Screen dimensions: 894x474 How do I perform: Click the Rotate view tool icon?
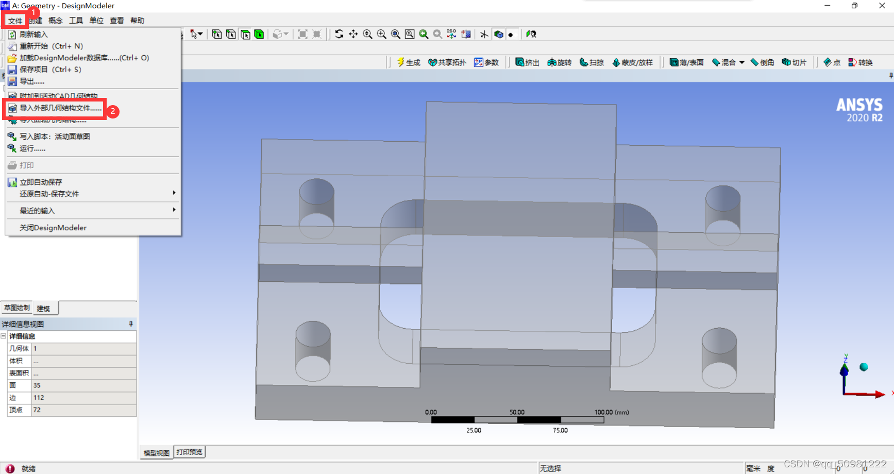pos(339,34)
